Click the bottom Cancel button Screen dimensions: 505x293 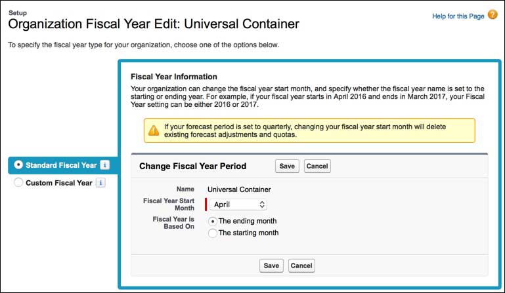301,265
